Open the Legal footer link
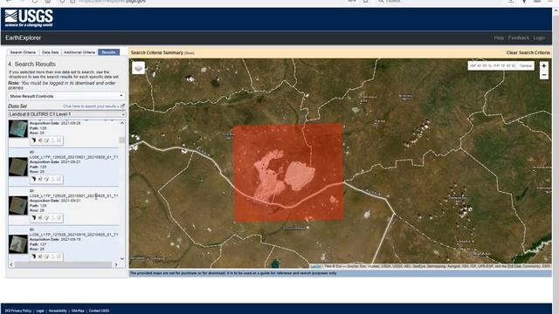This screenshot has width=559, height=314. click(40, 311)
